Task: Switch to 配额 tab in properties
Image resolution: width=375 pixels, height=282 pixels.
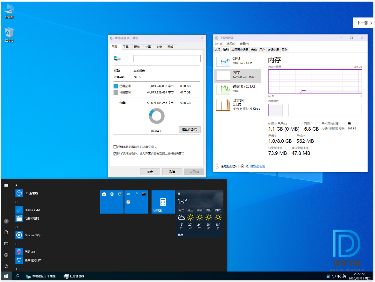Action: click(x=171, y=47)
